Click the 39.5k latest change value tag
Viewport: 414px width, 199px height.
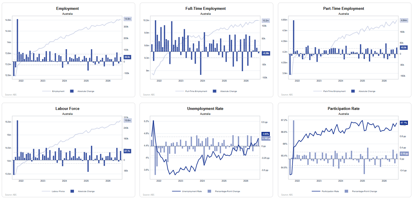point(127,57)
